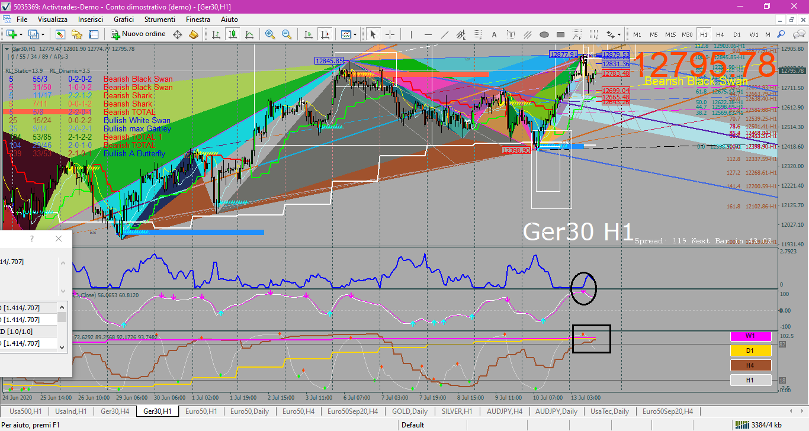Select the text label T tool
Screen dimensions: 809x431
coord(511,34)
